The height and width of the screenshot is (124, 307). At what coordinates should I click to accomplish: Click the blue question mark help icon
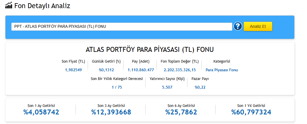[x=238, y=26]
